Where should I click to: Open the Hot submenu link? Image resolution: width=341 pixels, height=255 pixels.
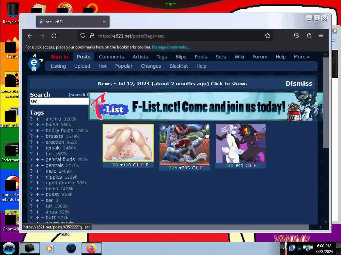[x=103, y=66]
